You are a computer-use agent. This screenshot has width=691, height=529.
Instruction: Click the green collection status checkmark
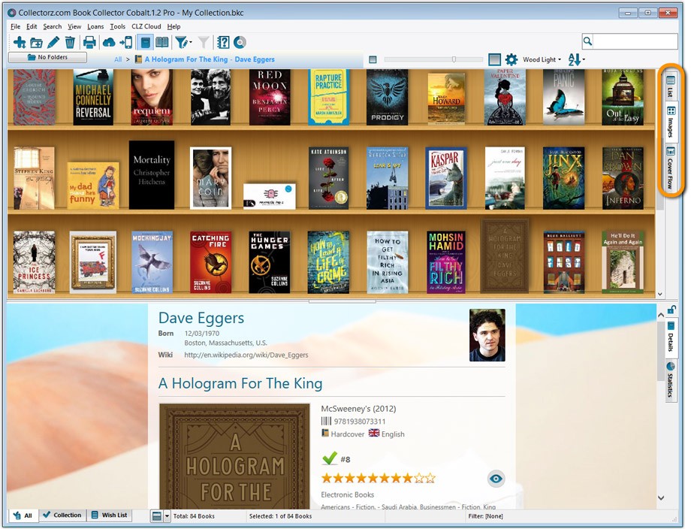pos(330,458)
